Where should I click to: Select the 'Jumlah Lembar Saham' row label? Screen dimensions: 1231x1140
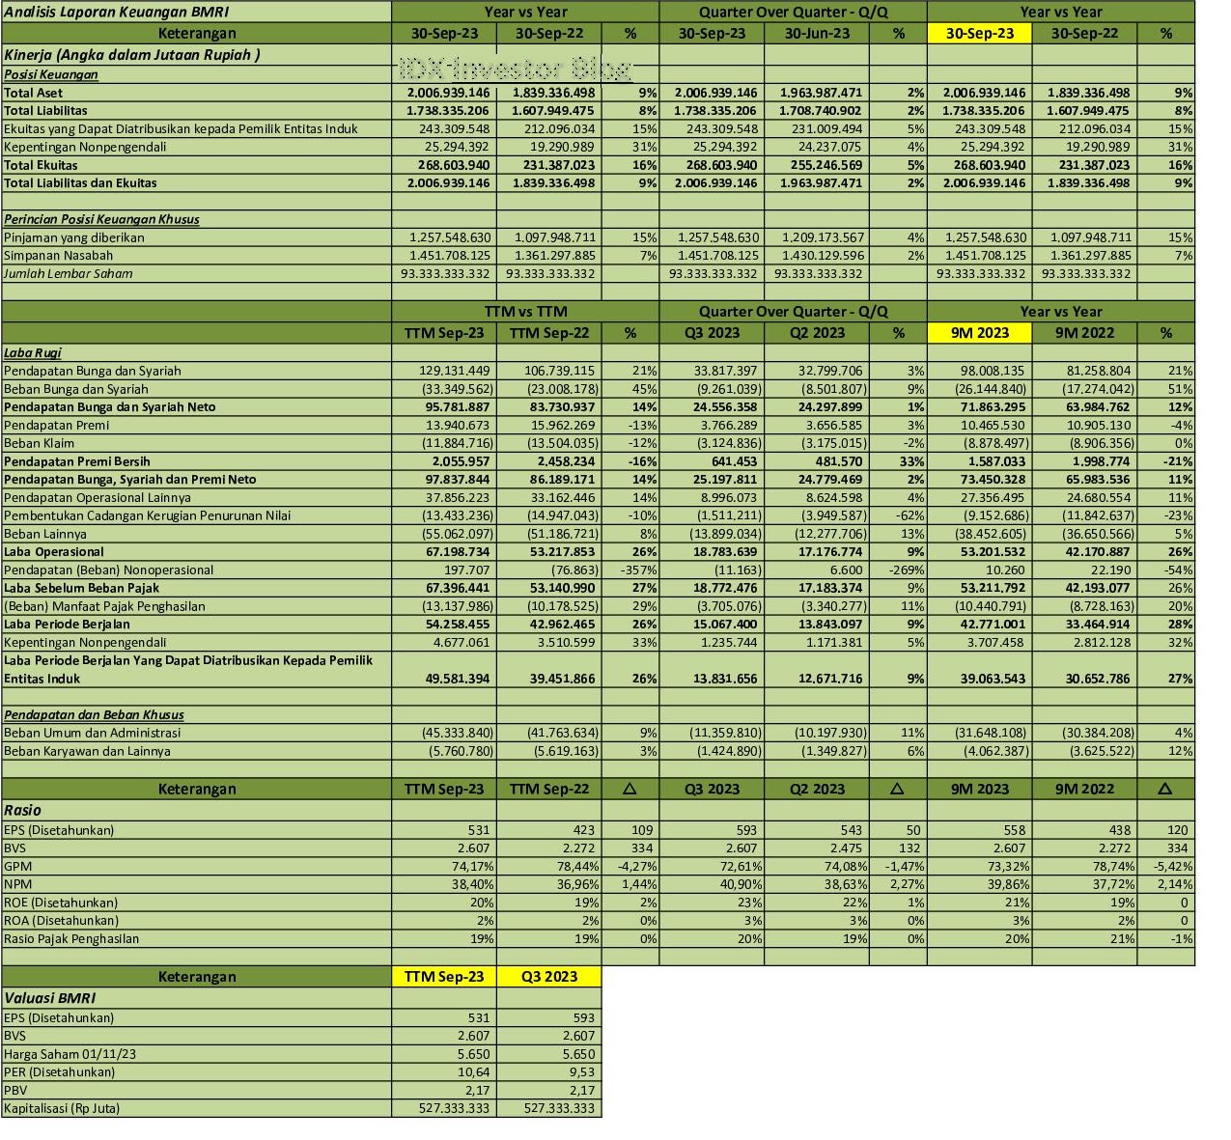[69, 273]
